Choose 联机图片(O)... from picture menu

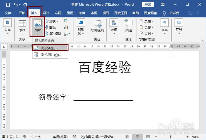pyautogui.click(x=50, y=55)
